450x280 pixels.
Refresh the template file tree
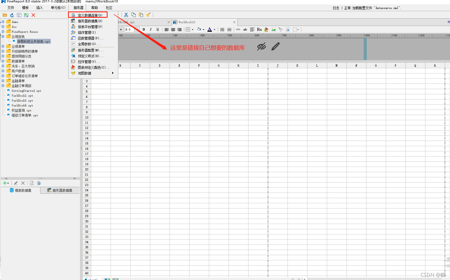point(12,15)
